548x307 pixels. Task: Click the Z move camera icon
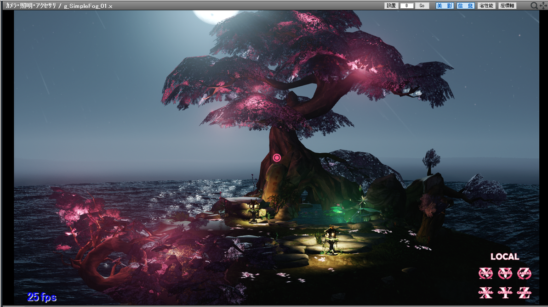(524, 292)
